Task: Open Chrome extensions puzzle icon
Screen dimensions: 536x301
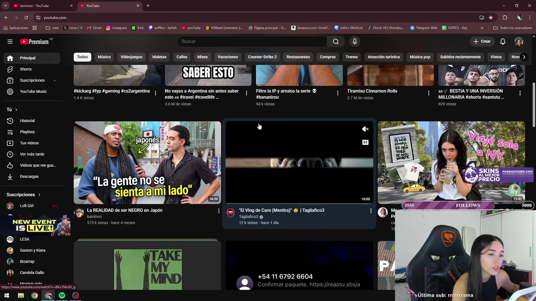Action: (505, 18)
